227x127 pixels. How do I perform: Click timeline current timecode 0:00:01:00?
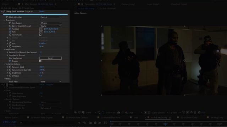[9, 122]
